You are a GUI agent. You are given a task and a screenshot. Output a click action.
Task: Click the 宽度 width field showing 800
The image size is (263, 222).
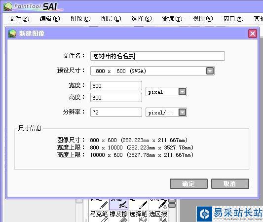[116, 86]
